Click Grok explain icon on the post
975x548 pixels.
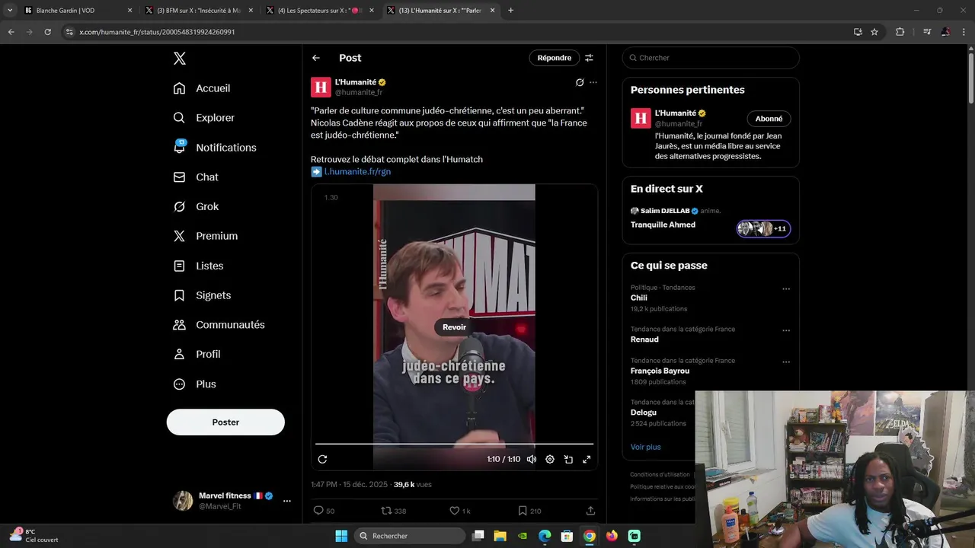pyautogui.click(x=579, y=82)
